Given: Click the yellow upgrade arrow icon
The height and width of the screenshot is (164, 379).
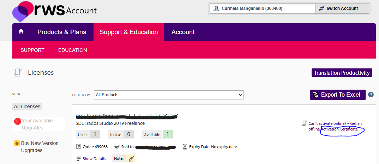Looking at the screenshot, I should pos(17,143).
